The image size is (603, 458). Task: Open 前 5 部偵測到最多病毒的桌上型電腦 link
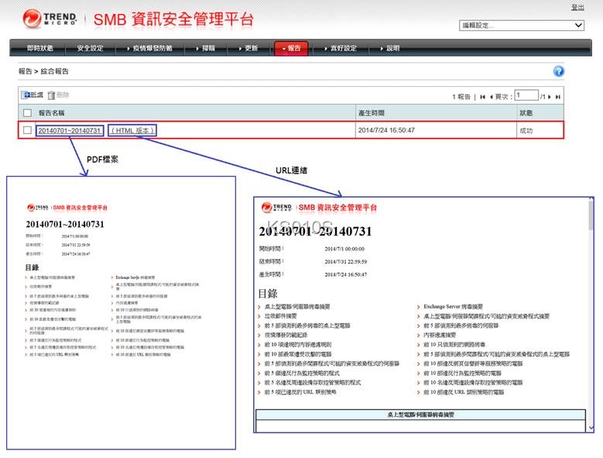pos(307,325)
